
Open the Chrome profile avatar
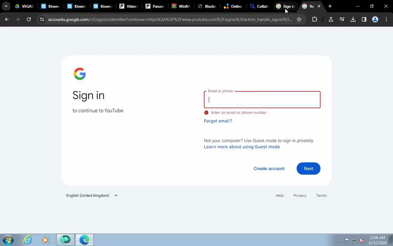pos(375,19)
